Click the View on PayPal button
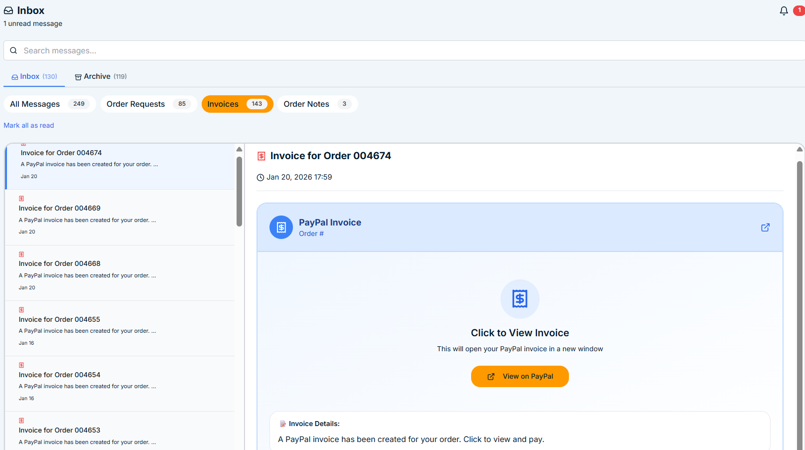Screen dimensions: 805x450 click(x=520, y=376)
